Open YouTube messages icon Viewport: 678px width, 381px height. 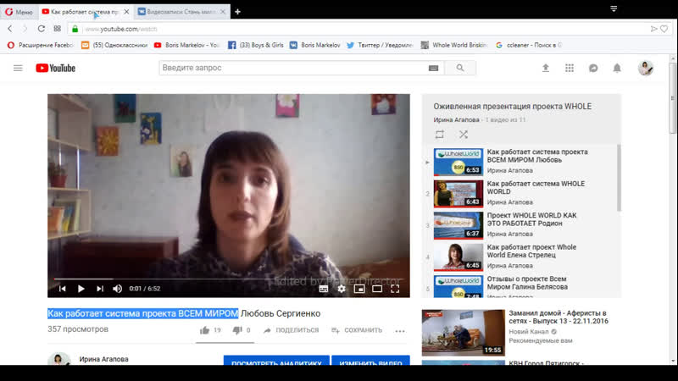coord(593,68)
